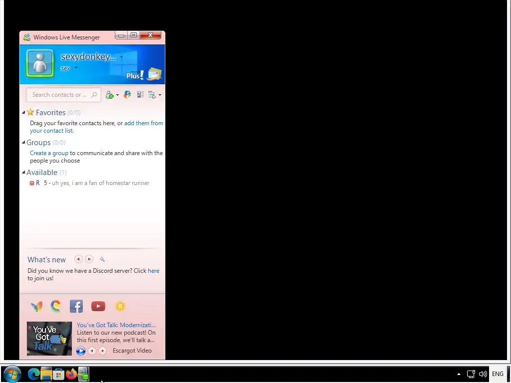This screenshot has height=383, width=511.
Task: Click "add them from your contact list" link
Action: tap(96, 127)
